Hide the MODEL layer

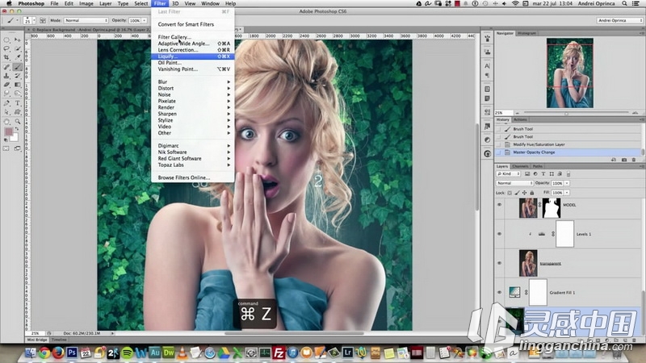499,205
